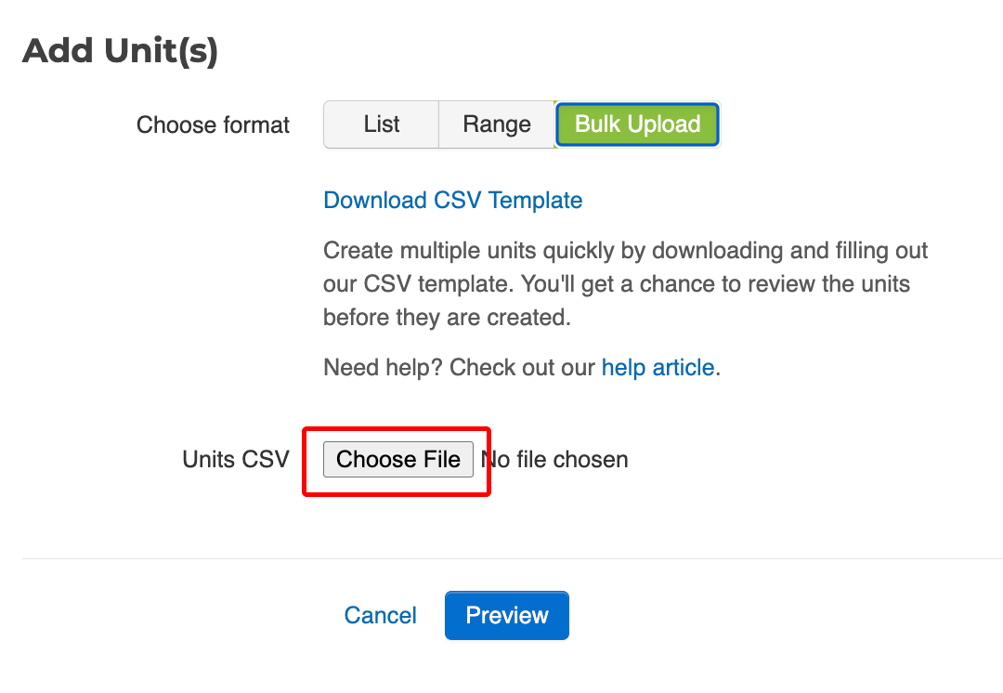Viewport: 1003px width, 693px height.
Task: Switch format to Range
Action: click(x=497, y=124)
